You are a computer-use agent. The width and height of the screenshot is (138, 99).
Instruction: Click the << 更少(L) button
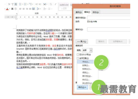82,41
